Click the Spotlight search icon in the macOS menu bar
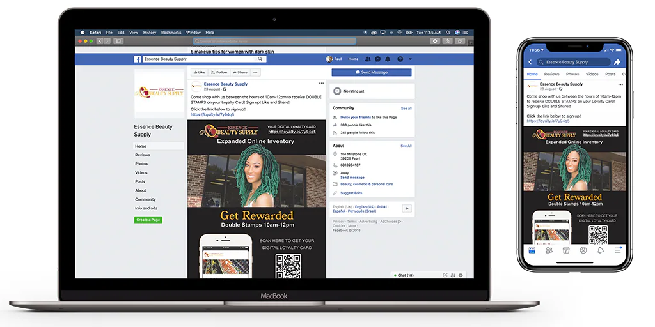 point(448,33)
